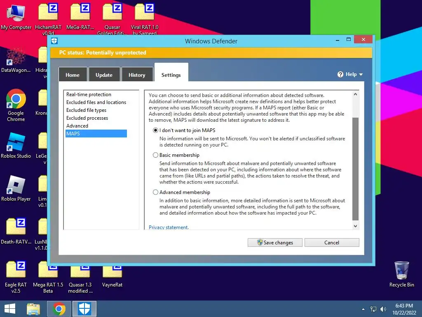Select "I don't want to join MAPS"

pyautogui.click(x=155, y=130)
